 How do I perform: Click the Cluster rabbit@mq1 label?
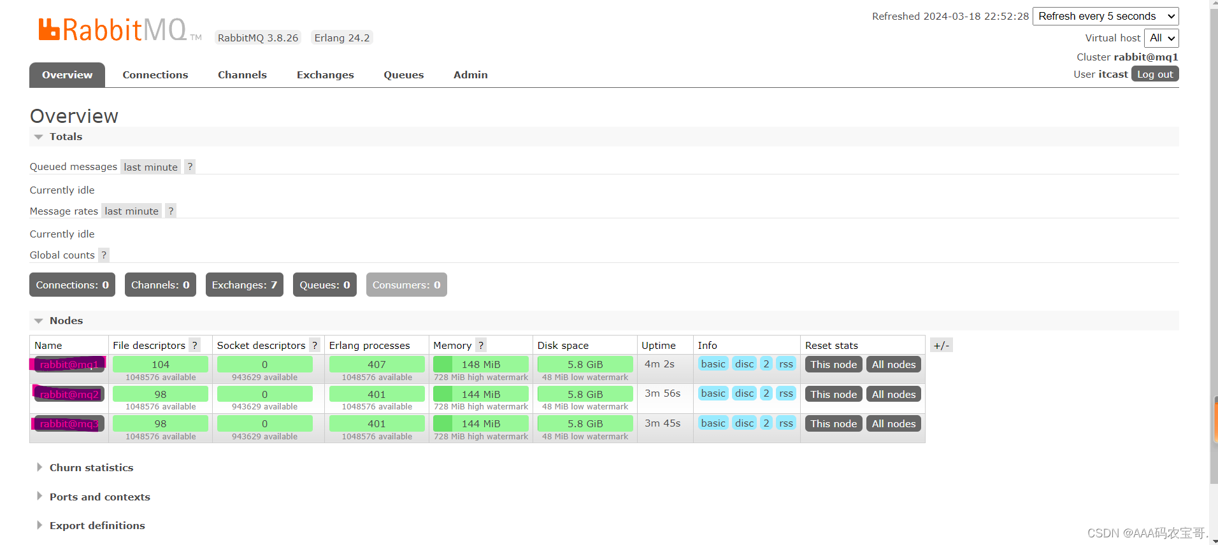[1128, 57]
